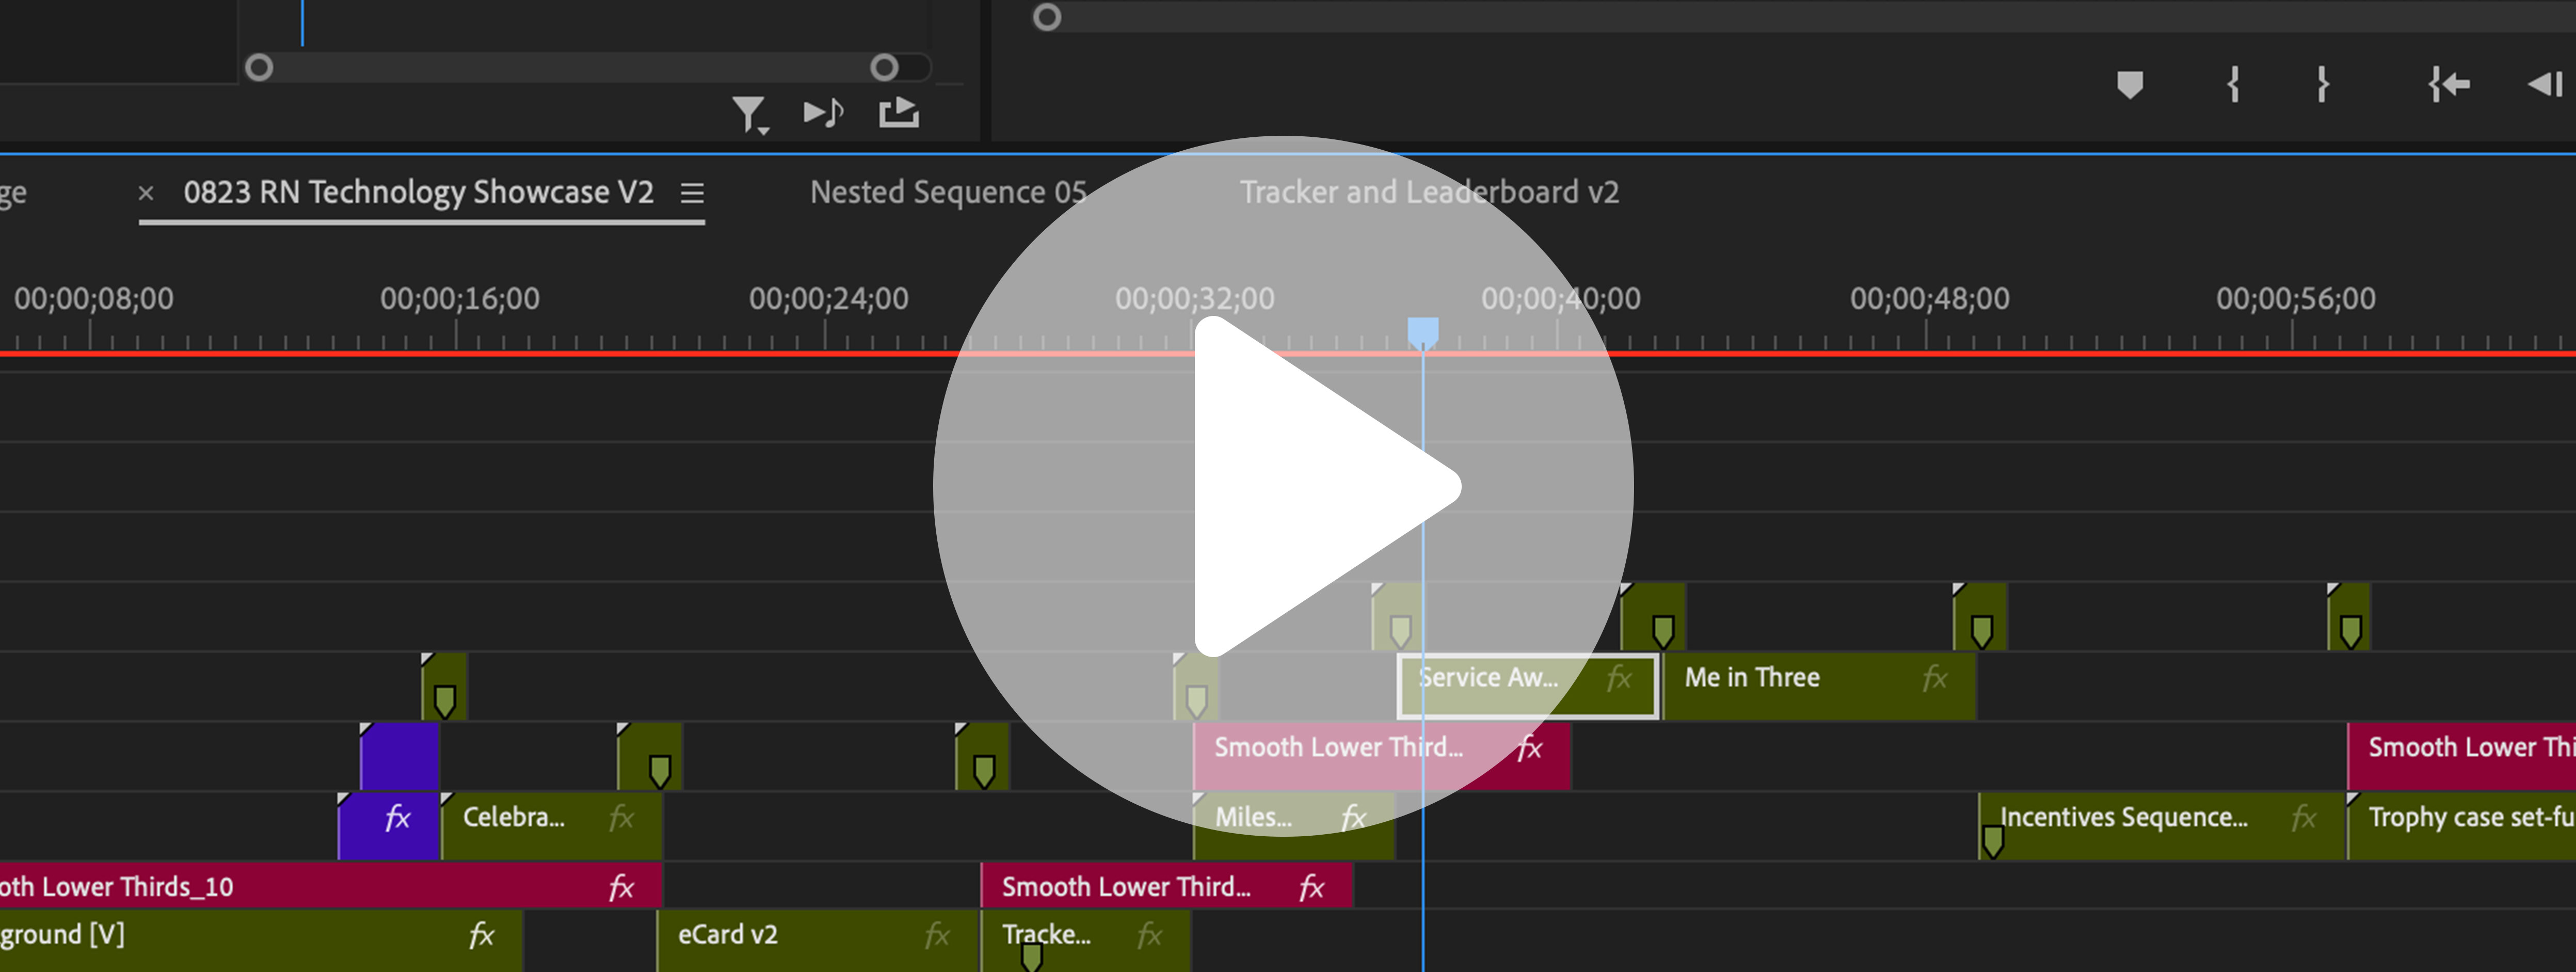Click the ruler at timecode 00;00;24;00

(828, 298)
